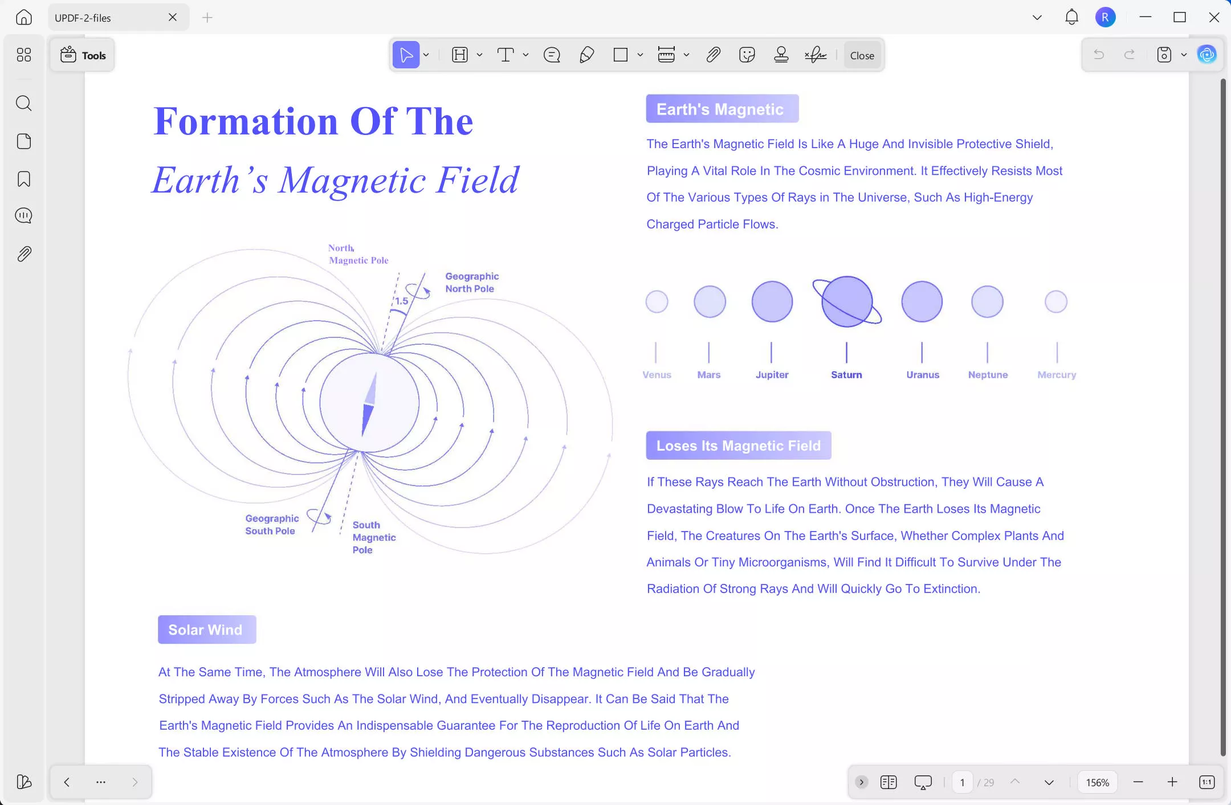Click the attachment paperclip in toolbar
The width and height of the screenshot is (1231, 805).
pyautogui.click(x=713, y=55)
